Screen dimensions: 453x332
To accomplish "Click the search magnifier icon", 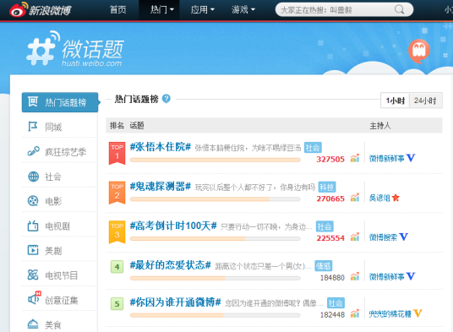I will (x=399, y=9).
